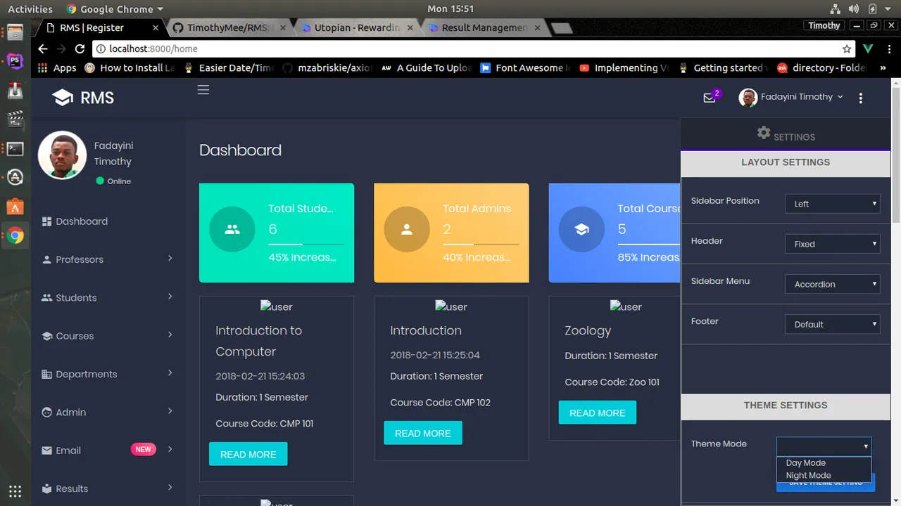Open the Footer Default dropdown

coord(833,324)
